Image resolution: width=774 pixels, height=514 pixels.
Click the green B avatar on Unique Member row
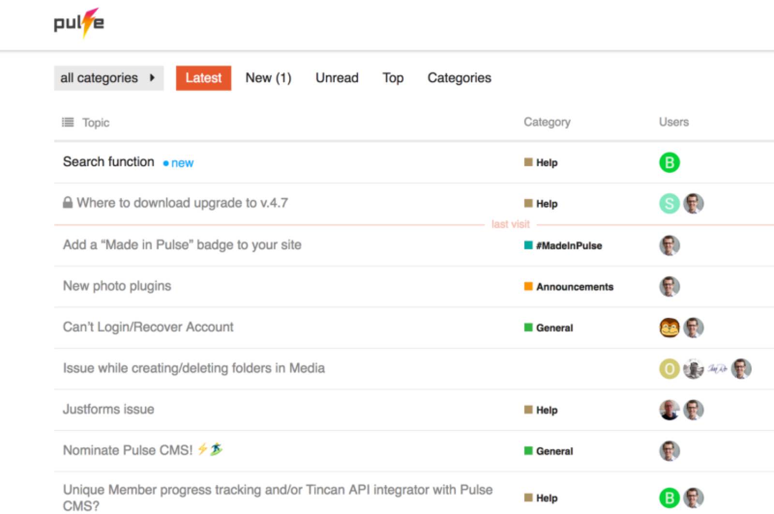click(670, 498)
